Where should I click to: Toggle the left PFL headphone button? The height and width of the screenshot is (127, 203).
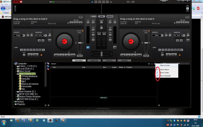point(88,47)
